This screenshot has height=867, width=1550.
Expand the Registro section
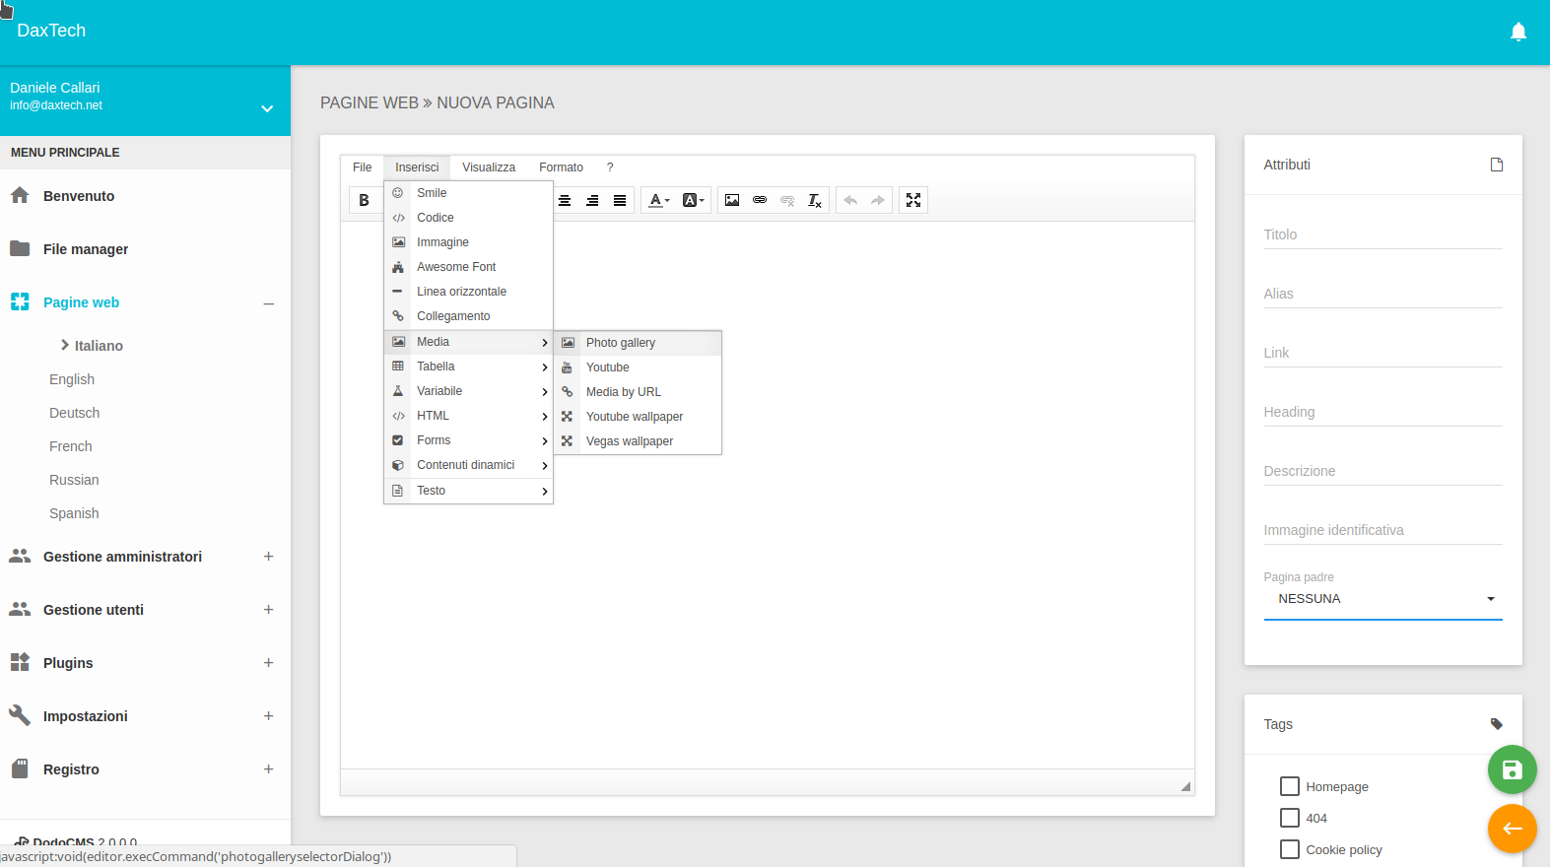(268, 769)
